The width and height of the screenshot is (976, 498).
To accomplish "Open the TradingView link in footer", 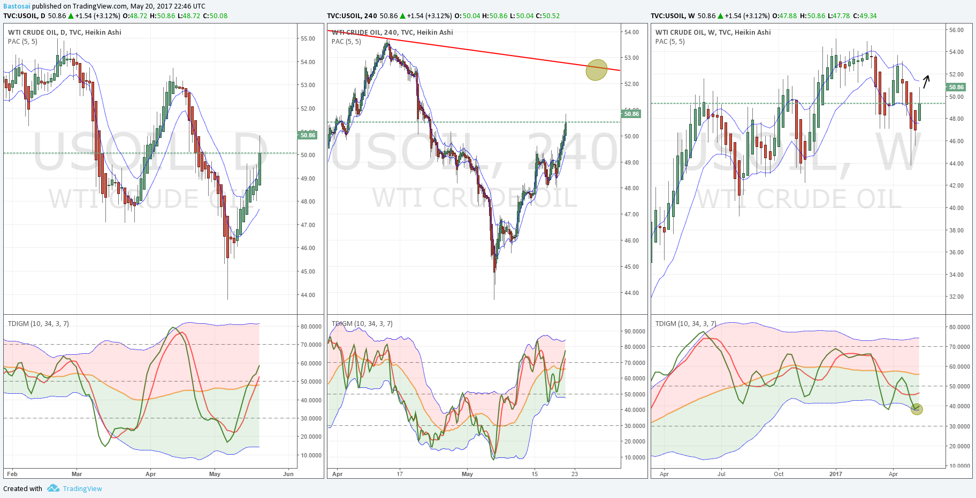I will tap(82, 488).
